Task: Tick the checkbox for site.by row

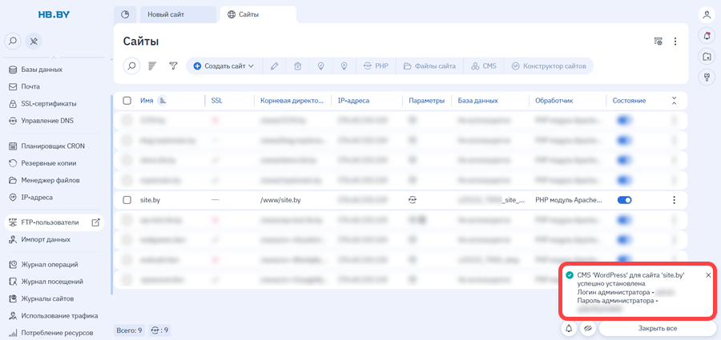Action: (127, 200)
